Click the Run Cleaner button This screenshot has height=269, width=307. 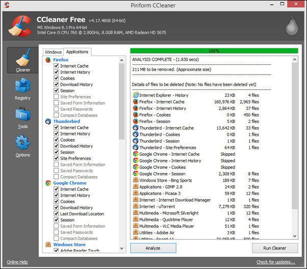coord(275,248)
